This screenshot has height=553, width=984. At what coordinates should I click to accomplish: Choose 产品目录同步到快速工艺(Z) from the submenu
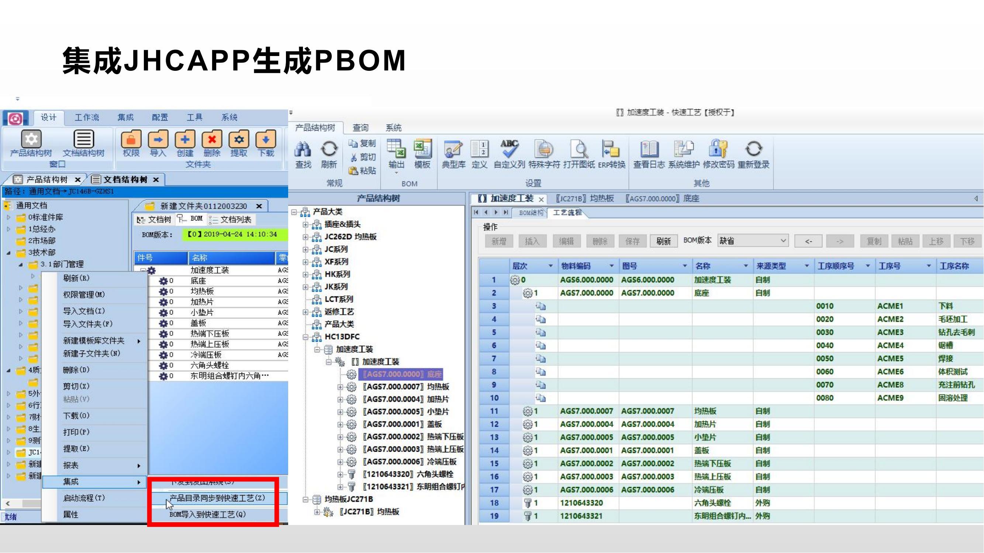217,498
